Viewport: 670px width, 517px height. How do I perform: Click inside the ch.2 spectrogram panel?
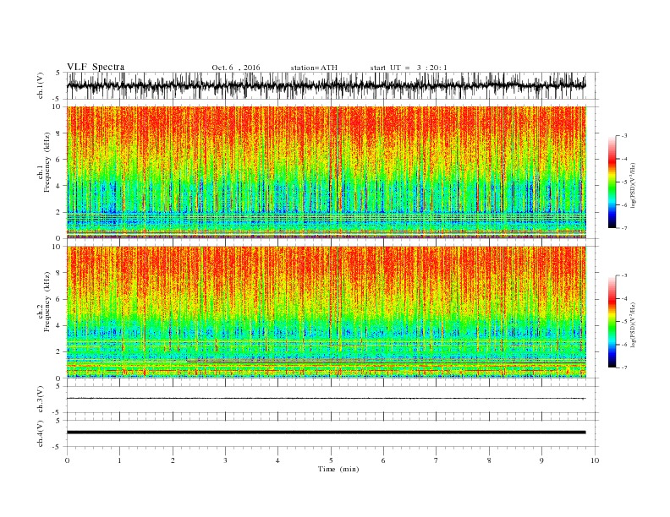coord(327,312)
